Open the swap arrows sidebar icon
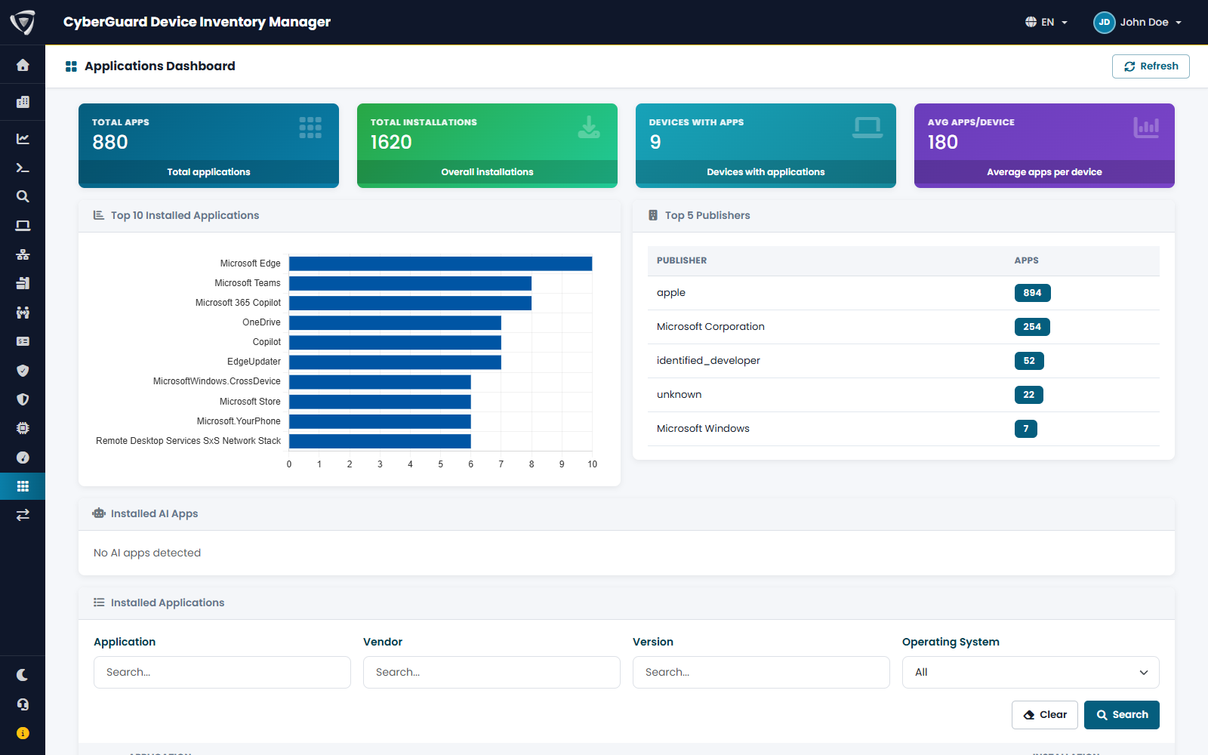The width and height of the screenshot is (1208, 755). (x=23, y=515)
